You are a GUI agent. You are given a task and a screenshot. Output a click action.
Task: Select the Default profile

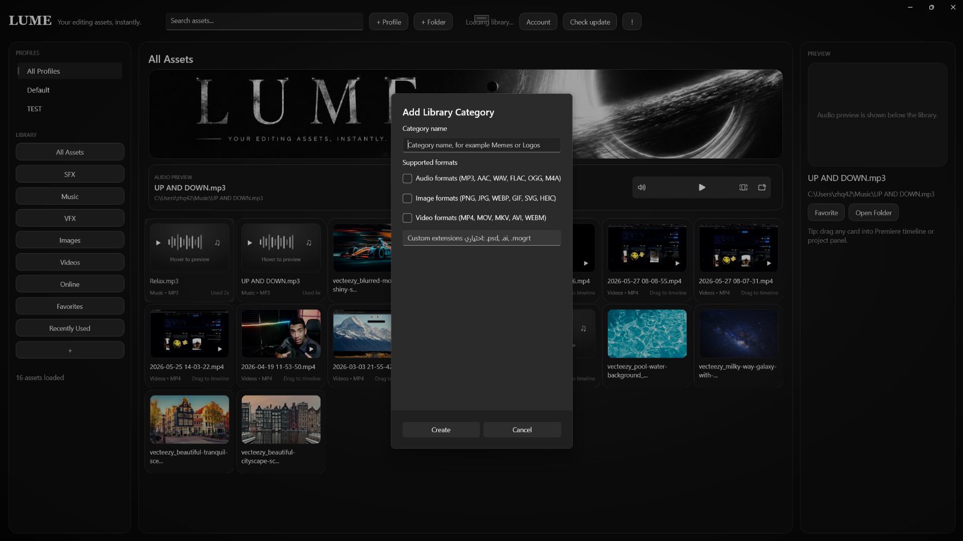click(69, 90)
